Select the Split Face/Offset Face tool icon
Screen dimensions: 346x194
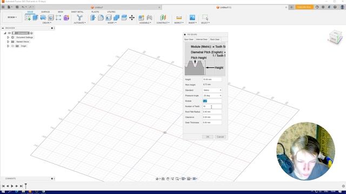click(124, 18)
